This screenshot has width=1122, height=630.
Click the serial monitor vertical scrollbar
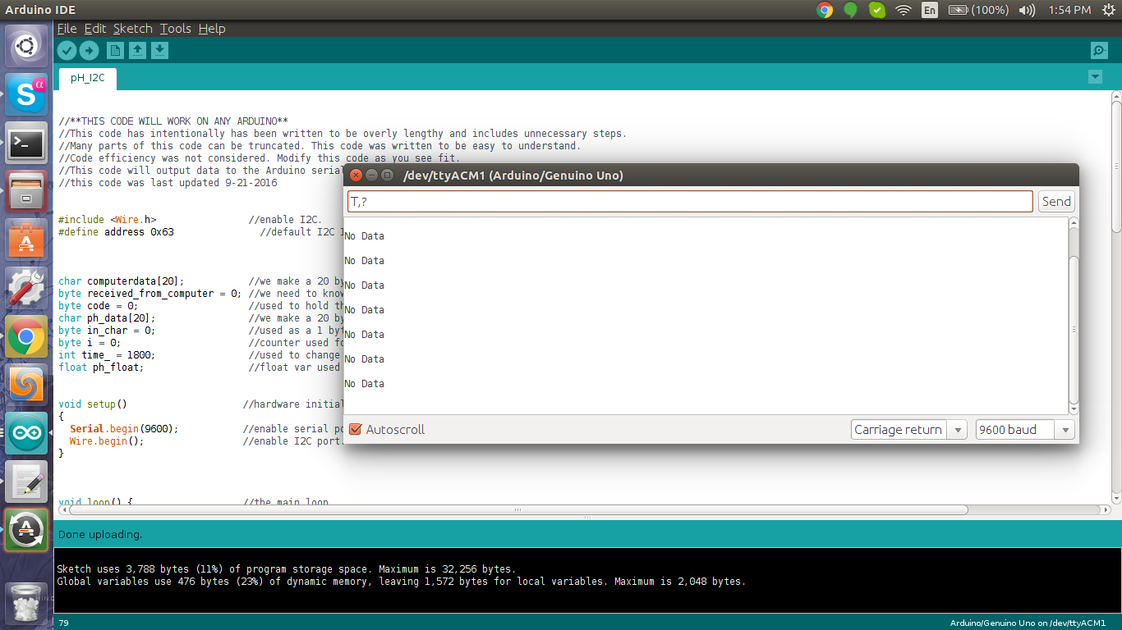(1074, 328)
